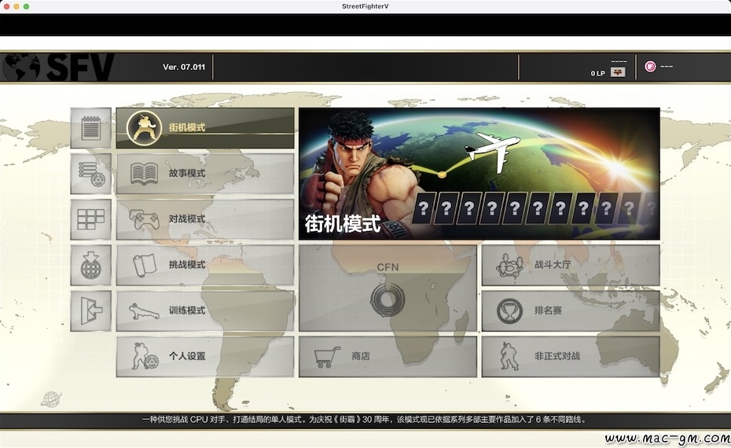The width and height of the screenshot is (731, 448).
Task: Open the CFN panel
Action: [388, 288]
